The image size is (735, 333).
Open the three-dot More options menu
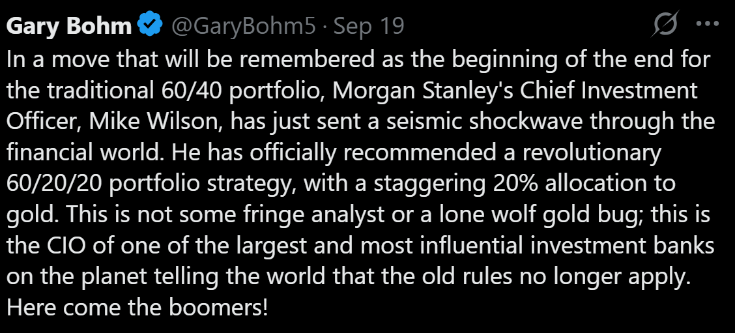pyautogui.click(x=707, y=25)
